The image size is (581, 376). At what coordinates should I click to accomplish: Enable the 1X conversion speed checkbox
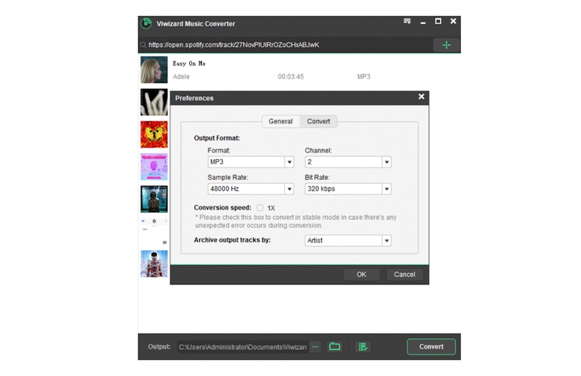(260, 207)
